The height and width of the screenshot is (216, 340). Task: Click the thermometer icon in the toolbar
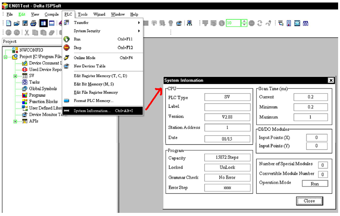coord(289,23)
